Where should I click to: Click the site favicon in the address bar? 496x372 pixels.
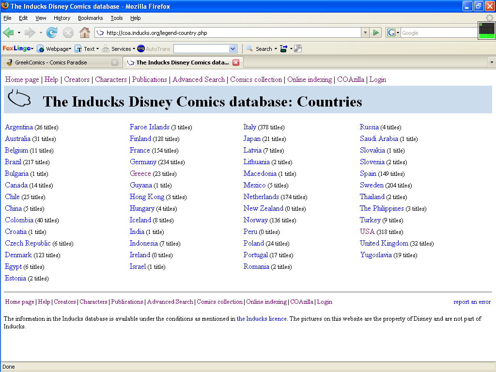(100, 32)
